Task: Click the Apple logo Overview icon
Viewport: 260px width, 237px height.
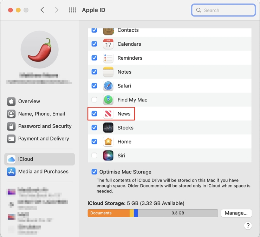Action: click(11, 101)
